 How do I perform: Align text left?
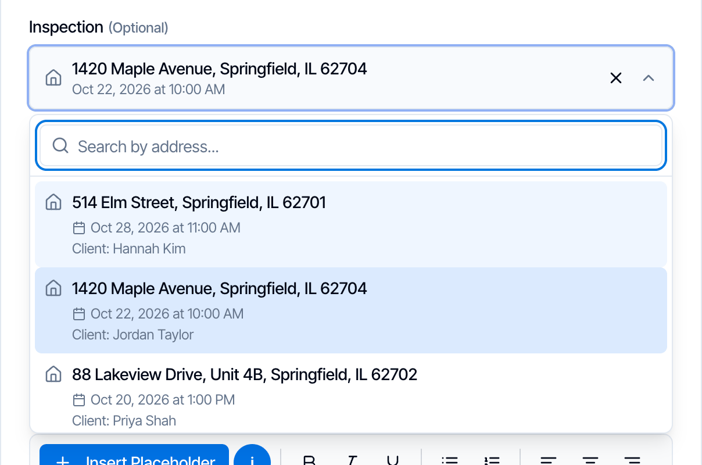click(x=549, y=460)
